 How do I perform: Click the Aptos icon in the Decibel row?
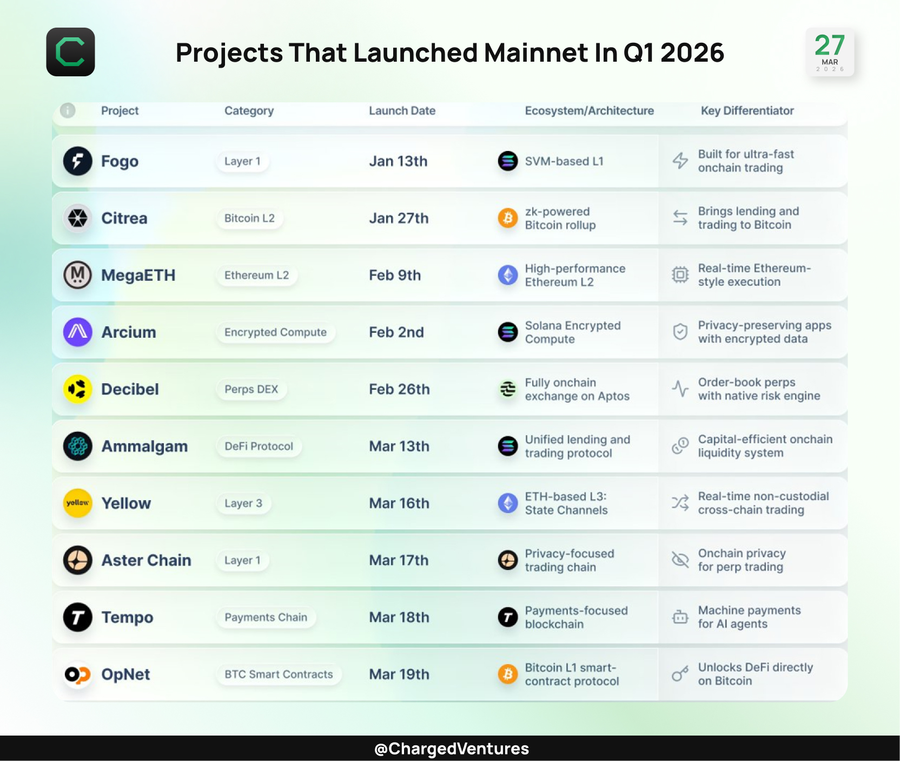pos(508,389)
